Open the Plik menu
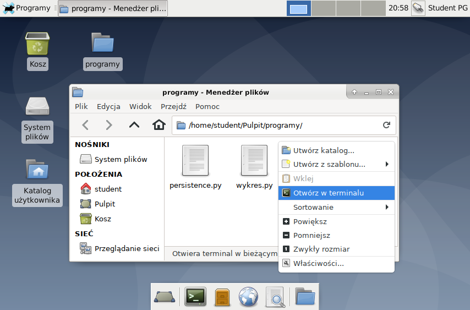Viewport: 470px width, 310px height. pyautogui.click(x=81, y=106)
